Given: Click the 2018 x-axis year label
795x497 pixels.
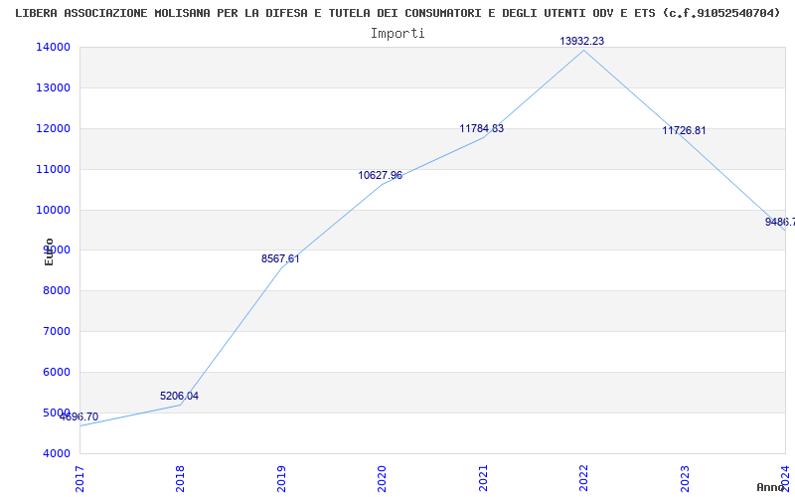Looking at the screenshot, I should click(x=181, y=478).
